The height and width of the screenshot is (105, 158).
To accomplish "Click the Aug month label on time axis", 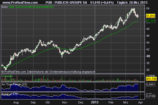I will point(16,102).
